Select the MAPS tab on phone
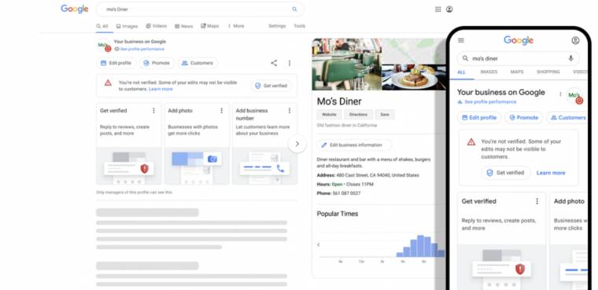The height and width of the screenshot is (290, 598). click(x=517, y=72)
